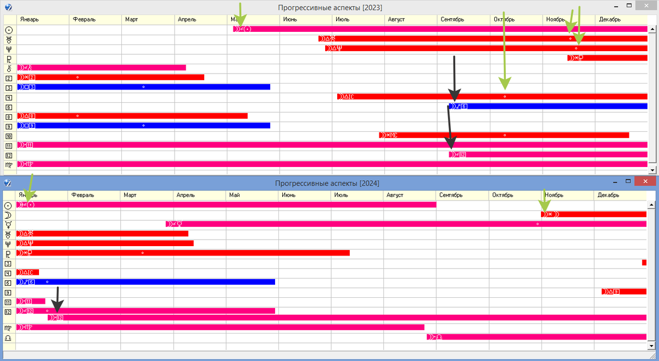Select the Uranus row glyph in 2023 window
This screenshot has width=659, height=361.
pyautogui.click(x=9, y=39)
